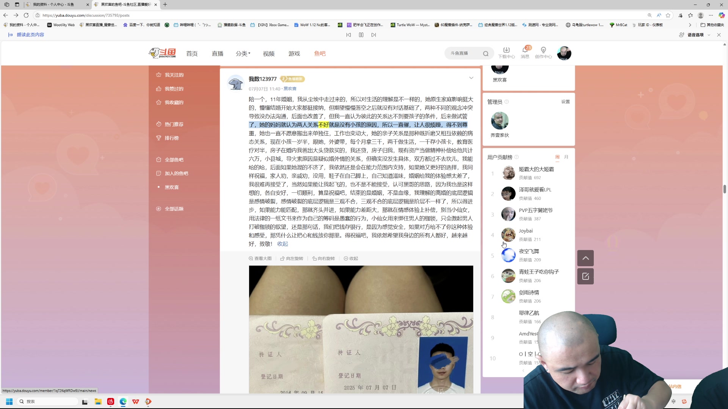Click the write new post button
This screenshot has width=728, height=409.
click(x=585, y=276)
